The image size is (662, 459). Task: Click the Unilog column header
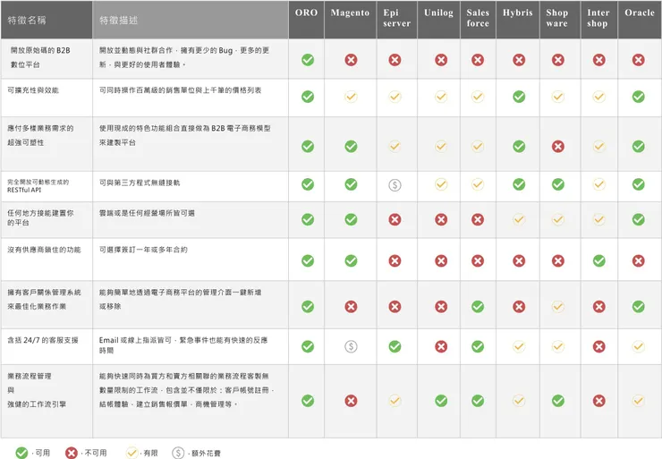[x=438, y=20]
